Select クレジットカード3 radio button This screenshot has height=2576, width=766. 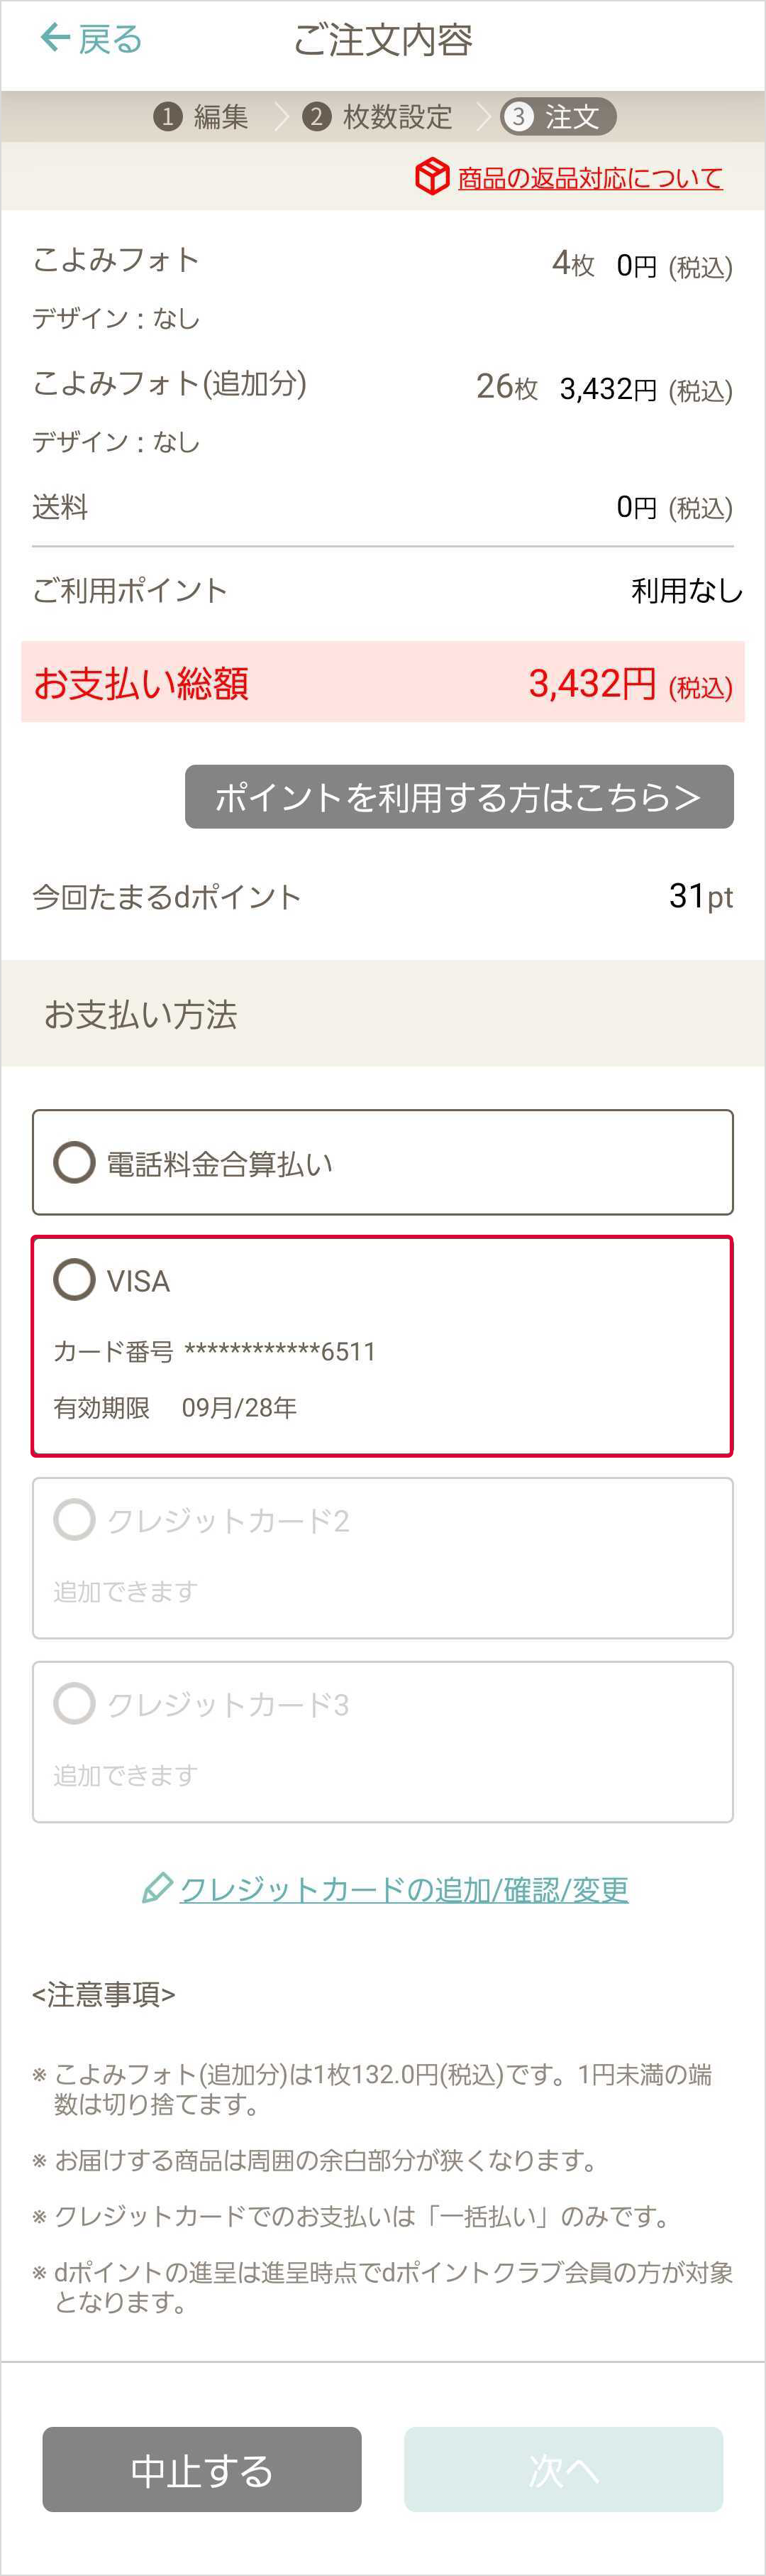pyautogui.click(x=75, y=1703)
